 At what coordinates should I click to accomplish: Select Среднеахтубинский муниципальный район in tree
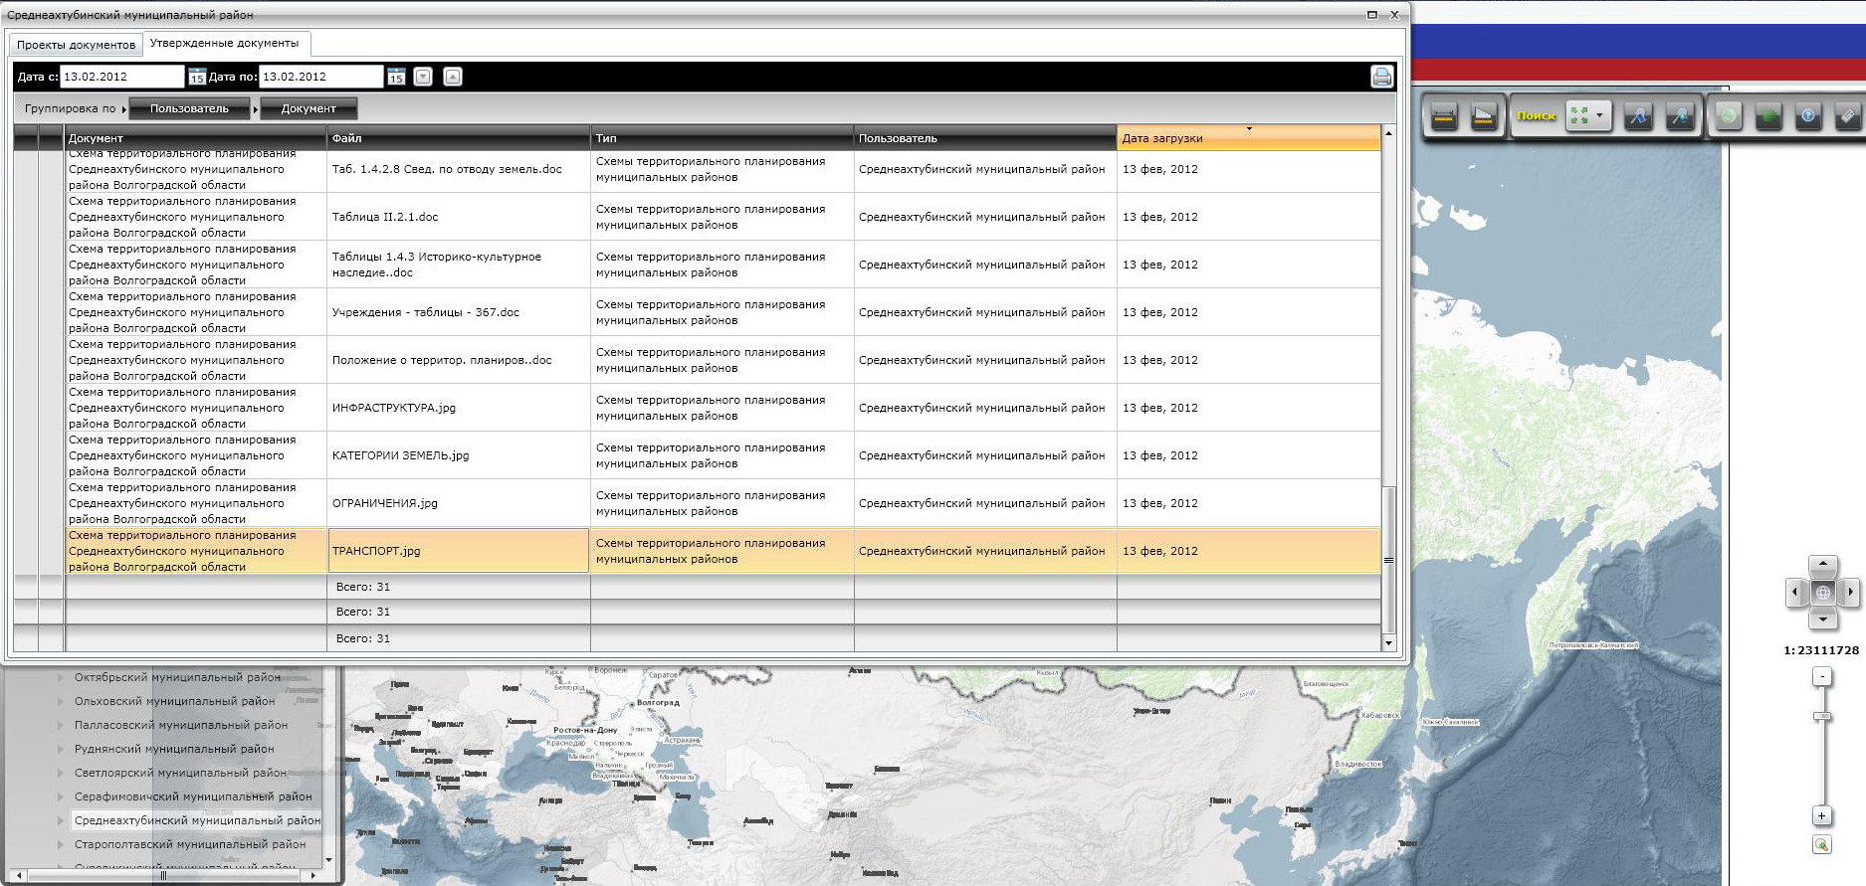pyautogui.click(x=197, y=820)
